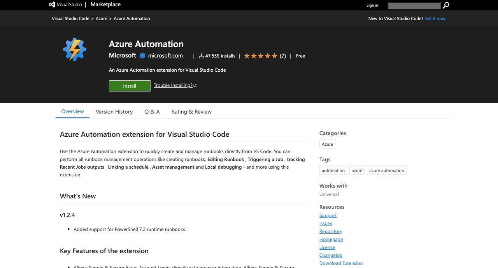
Task: Click the azure automation tag
Action: 387,170
